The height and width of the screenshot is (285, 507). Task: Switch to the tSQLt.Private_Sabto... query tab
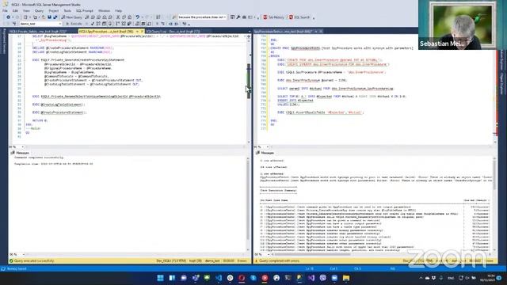tap(38, 32)
